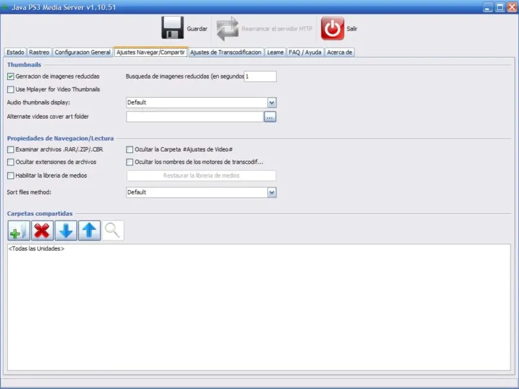Move folder up with blue up arrow
This screenshot has width=519, height=389.
[90, 231]
